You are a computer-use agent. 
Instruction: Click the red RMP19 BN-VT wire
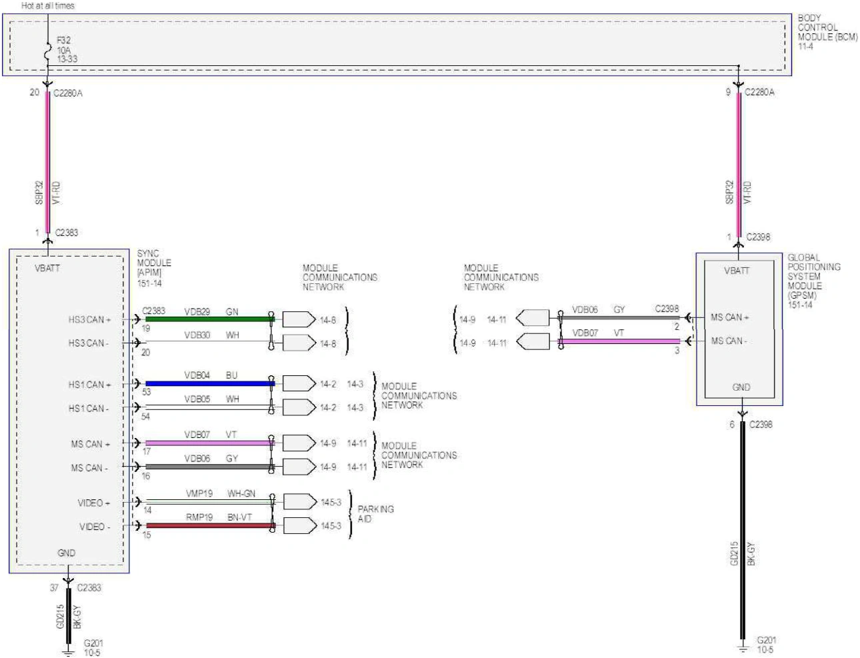pyautogui.click(x=209, y=526)
